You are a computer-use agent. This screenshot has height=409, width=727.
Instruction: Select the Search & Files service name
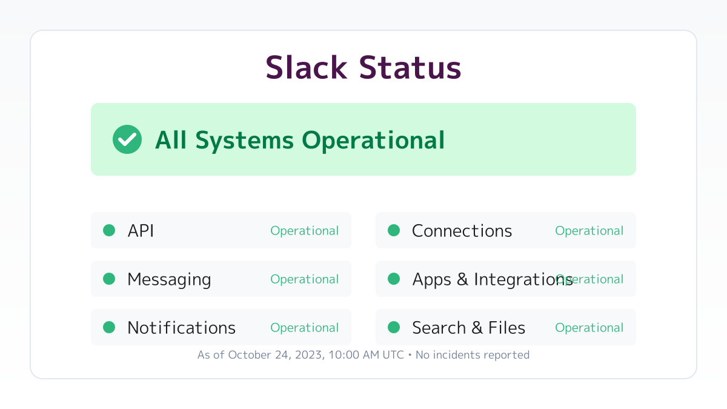[x=468, y=328]
